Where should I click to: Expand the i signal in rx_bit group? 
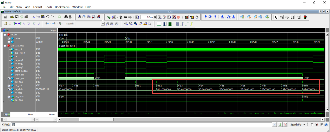9,42
